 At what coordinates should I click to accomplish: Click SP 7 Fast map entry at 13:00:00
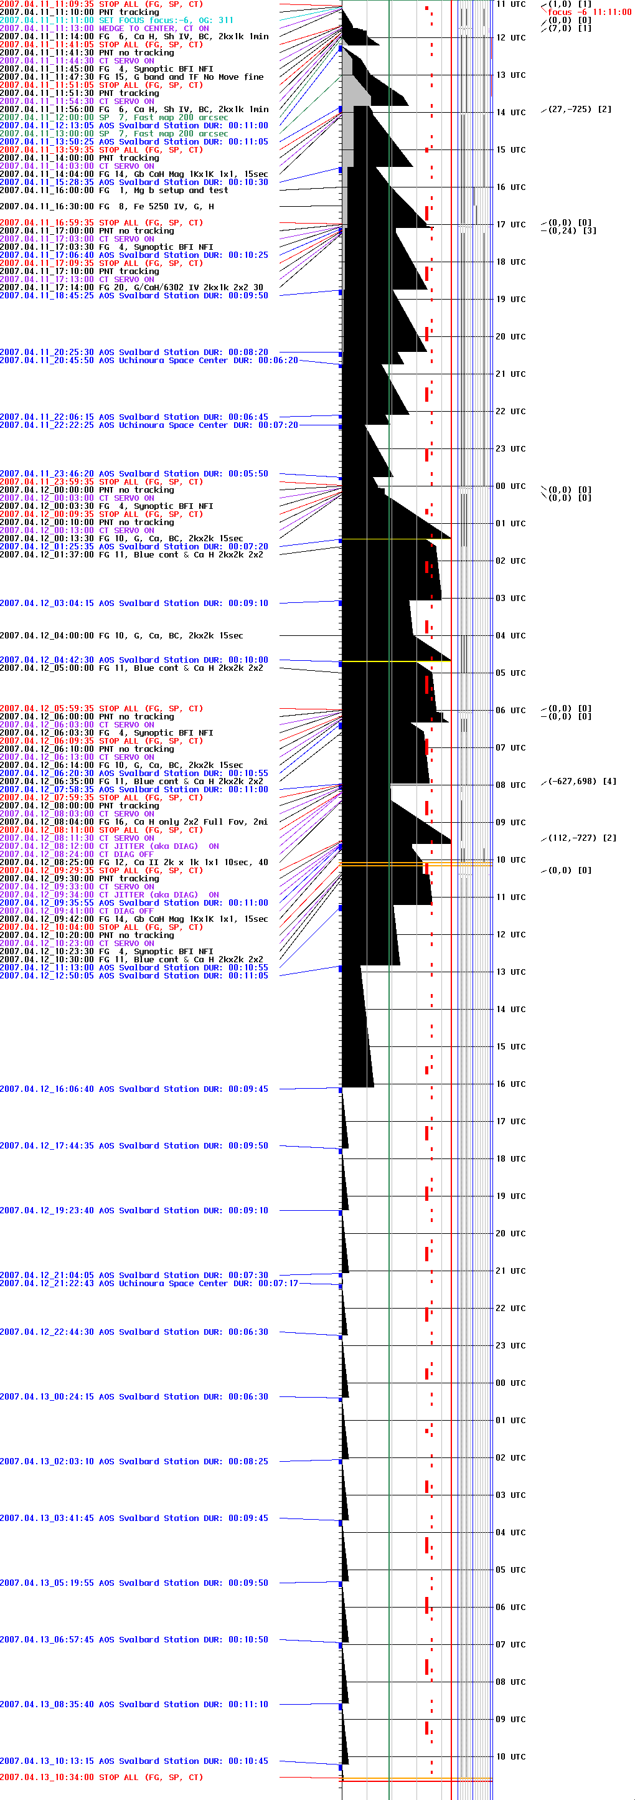(114, 133)
